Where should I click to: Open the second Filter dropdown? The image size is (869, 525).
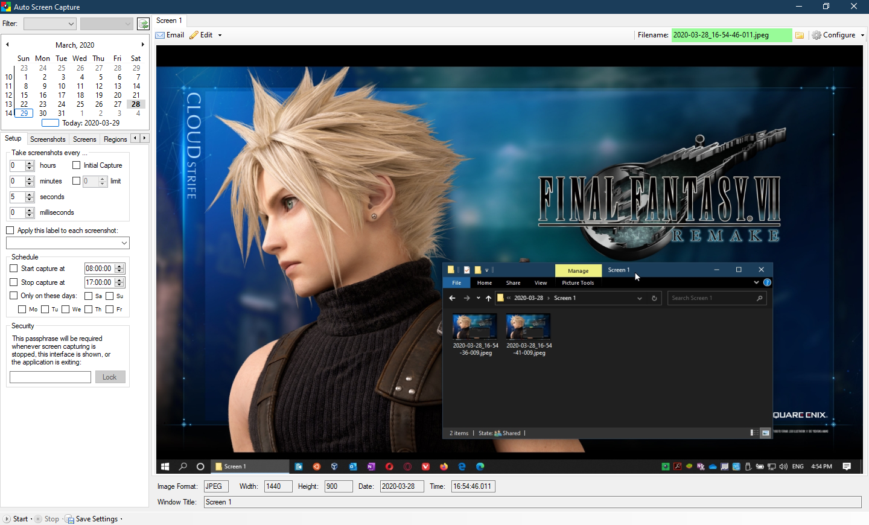pos(106,24)
